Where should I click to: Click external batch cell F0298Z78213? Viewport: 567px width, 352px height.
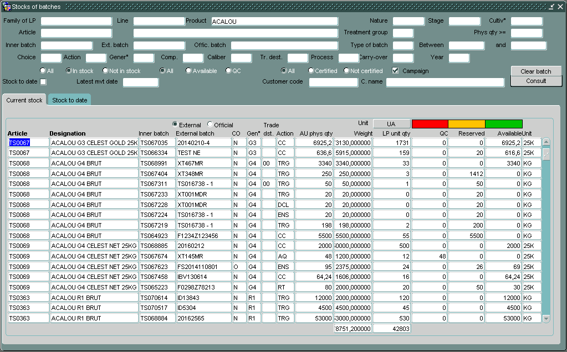tap(203, 287)
